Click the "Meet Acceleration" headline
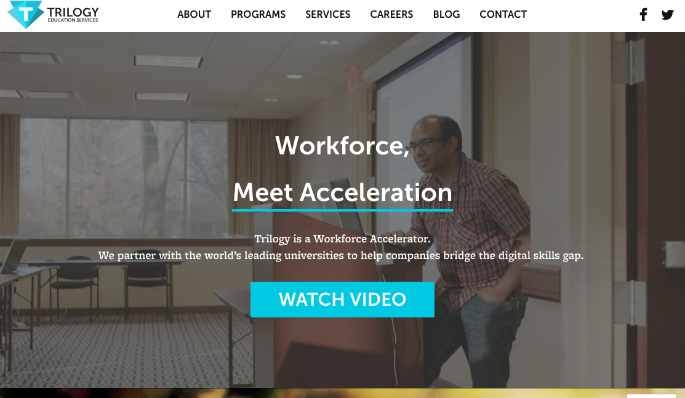The image size is (685, 398). [342, 192]
